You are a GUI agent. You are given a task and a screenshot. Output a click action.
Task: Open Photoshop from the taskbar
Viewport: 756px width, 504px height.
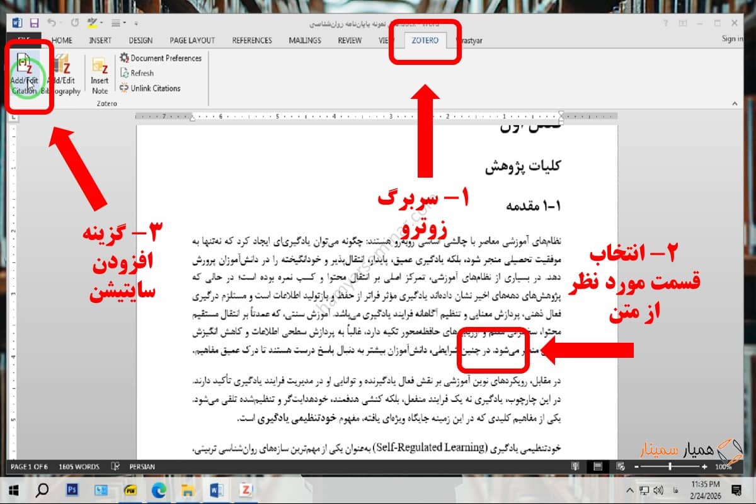coord(72,490)
